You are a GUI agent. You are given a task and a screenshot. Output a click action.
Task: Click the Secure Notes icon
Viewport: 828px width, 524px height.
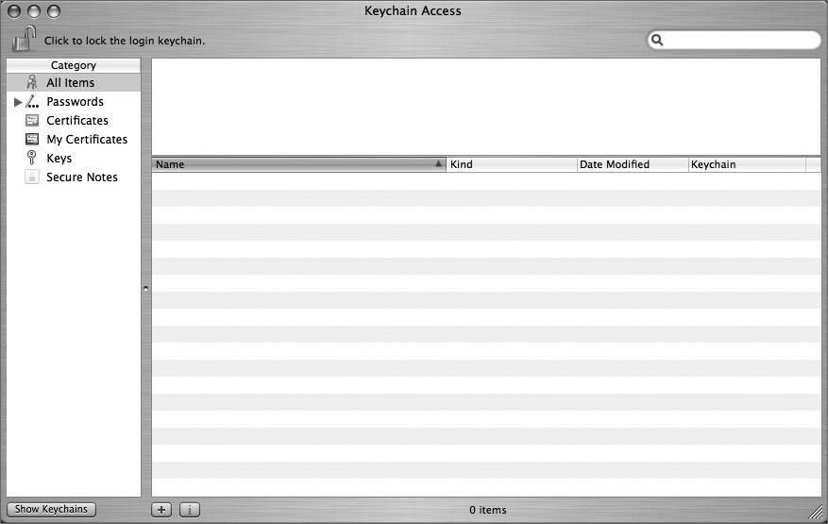point(32,177)
